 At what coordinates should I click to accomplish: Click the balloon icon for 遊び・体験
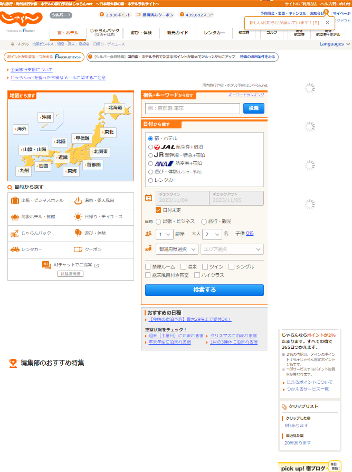78,233
